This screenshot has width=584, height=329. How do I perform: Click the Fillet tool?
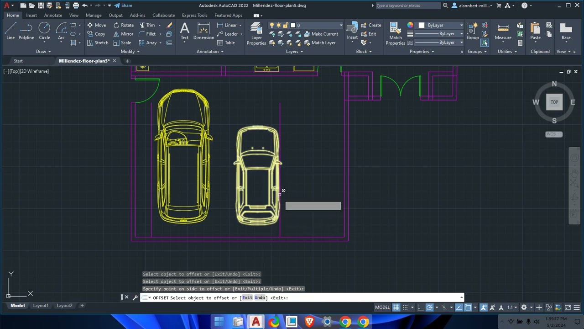click(147, 34)
